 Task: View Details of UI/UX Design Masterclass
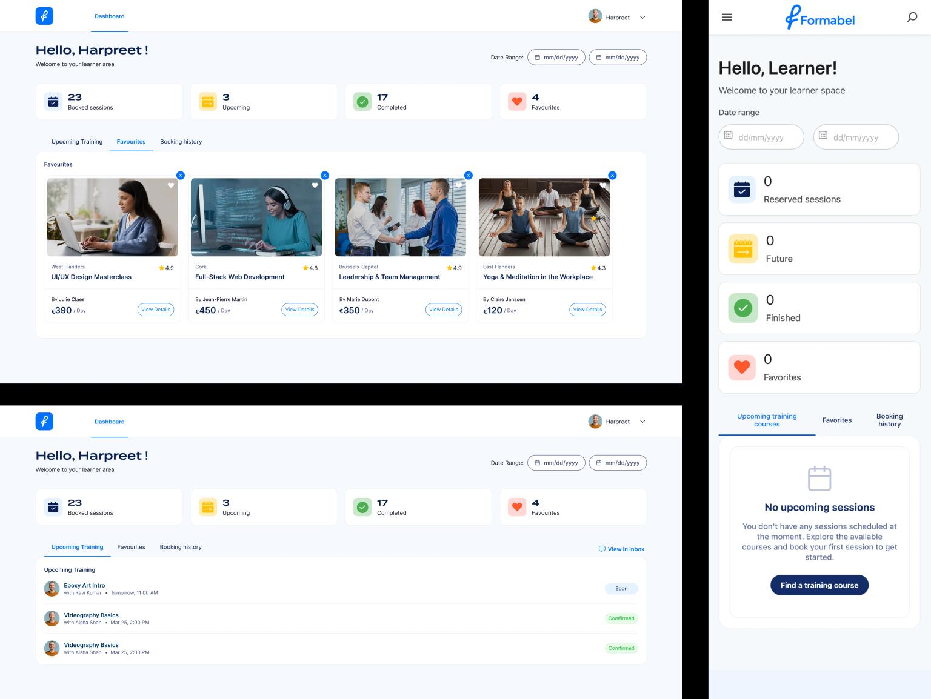[156, 310]
